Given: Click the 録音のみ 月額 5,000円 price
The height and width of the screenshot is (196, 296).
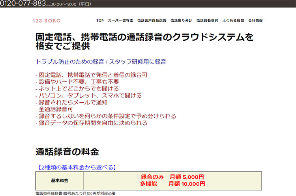Looking at the screenshot, I should (172, 177).
